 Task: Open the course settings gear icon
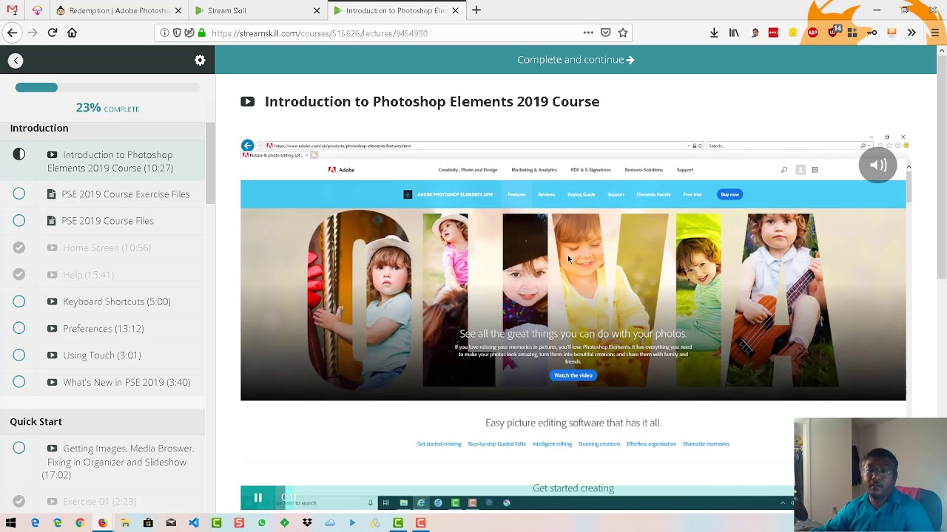200,61
